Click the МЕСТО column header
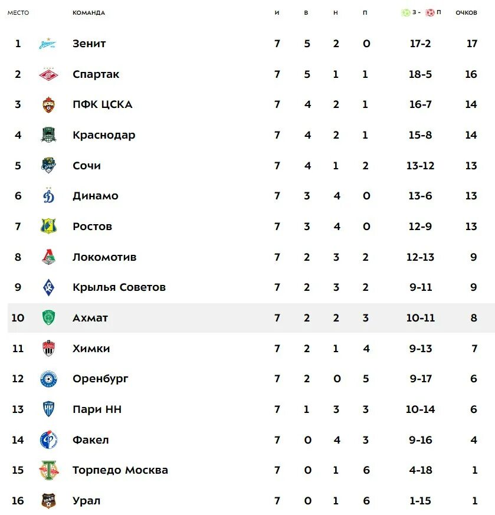Viewport: 495px width, 515px height. [18, 13]
